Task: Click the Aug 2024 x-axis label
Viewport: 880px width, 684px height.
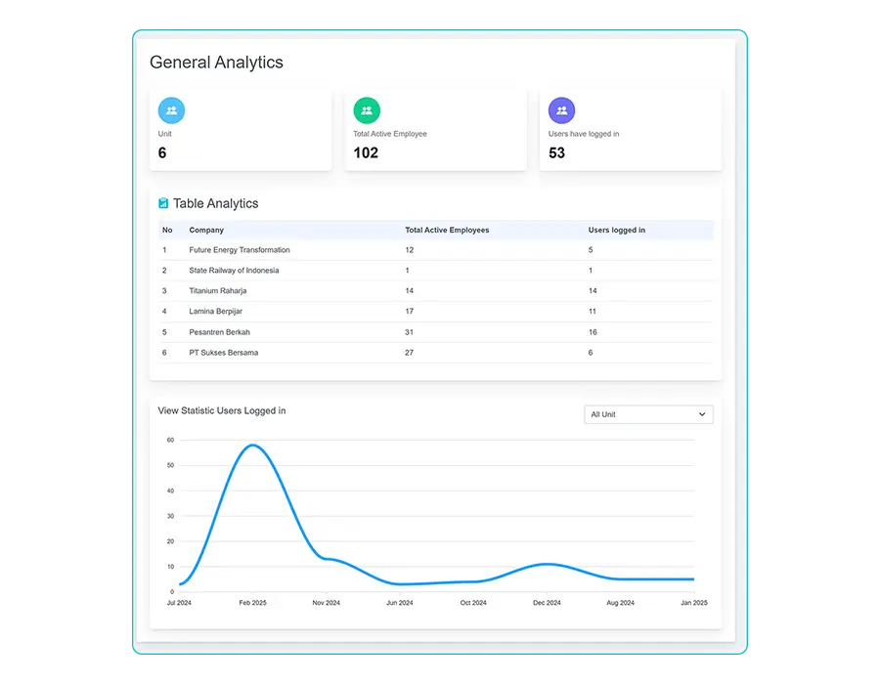Action: point(620,603)
